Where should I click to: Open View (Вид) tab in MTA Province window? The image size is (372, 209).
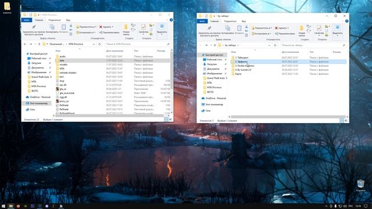(68, 20)
